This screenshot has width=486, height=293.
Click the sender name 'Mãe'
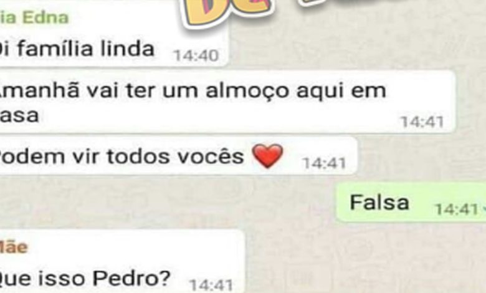pos(14,247)
